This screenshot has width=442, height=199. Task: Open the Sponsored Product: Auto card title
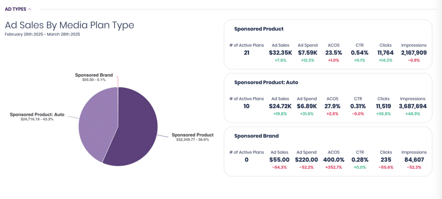click(x=266, y=82)
